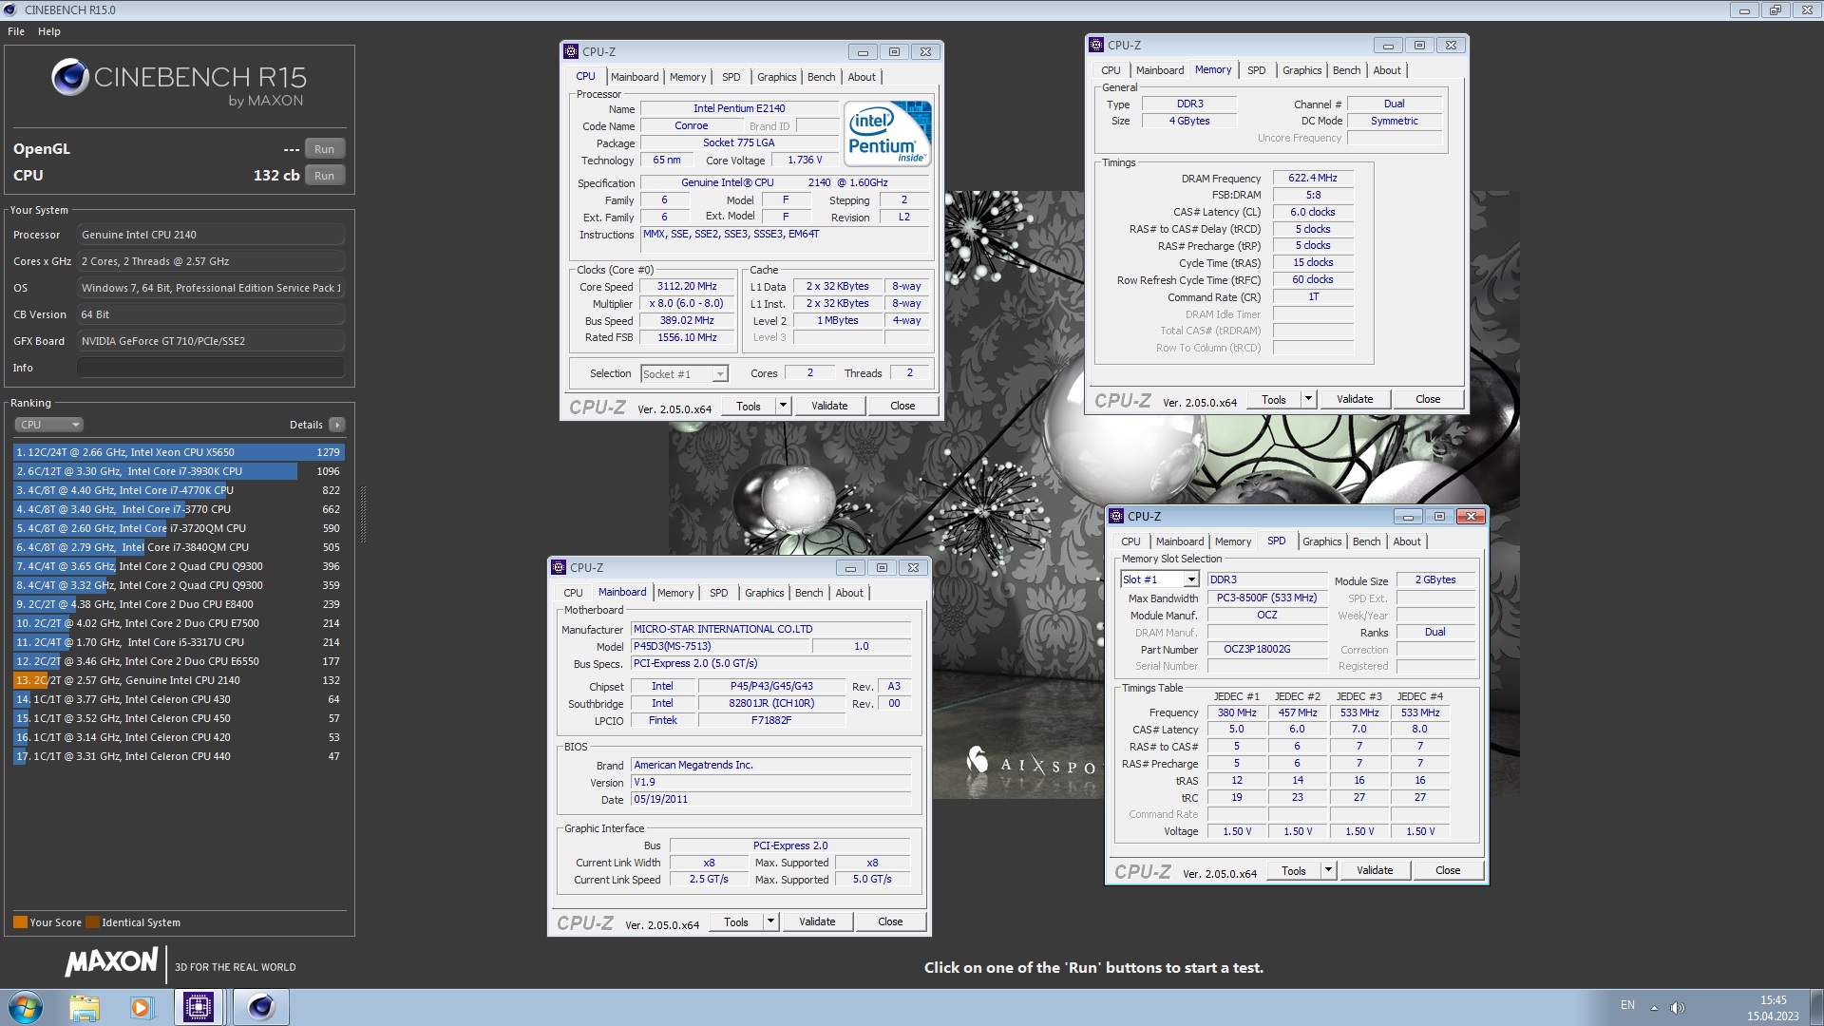Run the CPU benchmark
The image size is (1824, 1026).
324,176
